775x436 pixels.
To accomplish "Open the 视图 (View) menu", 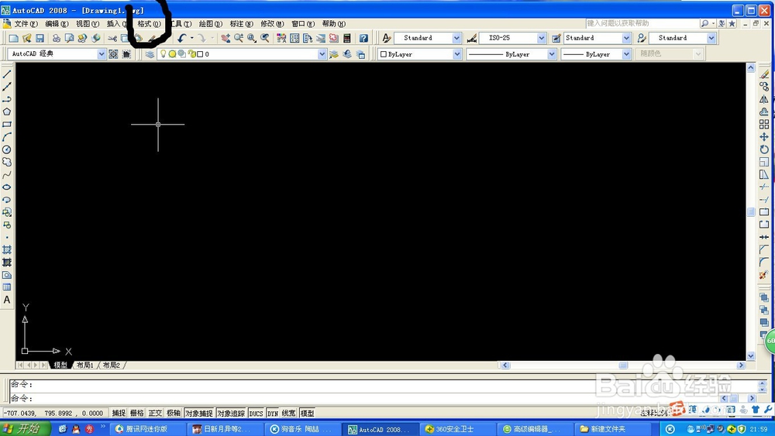I will point(88,24).
